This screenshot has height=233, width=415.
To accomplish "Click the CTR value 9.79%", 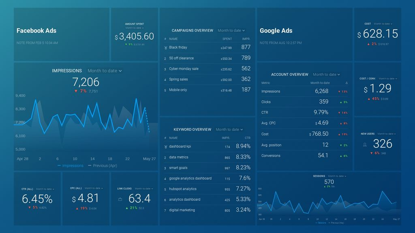I will point(321,112).
